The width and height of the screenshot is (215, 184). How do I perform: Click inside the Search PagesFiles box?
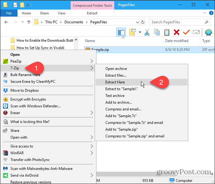pos(180,22)
